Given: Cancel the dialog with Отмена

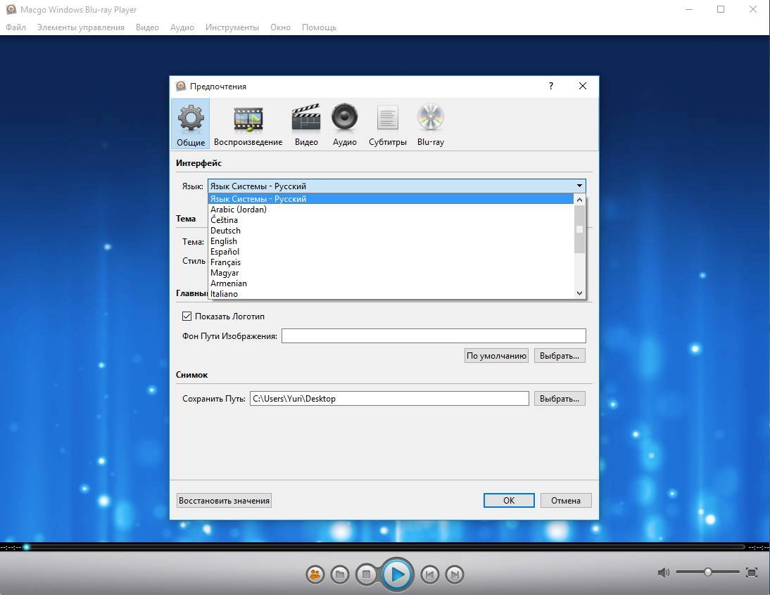Looking at the screenshot, I should click(566, 500).
